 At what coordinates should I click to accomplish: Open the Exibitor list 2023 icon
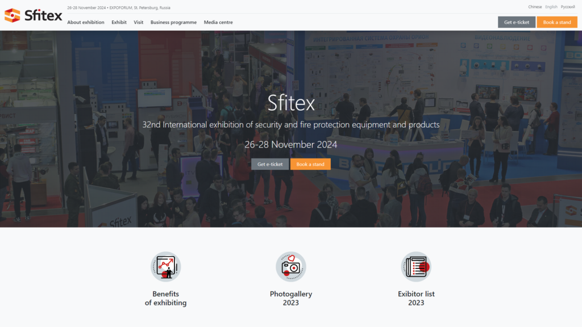416,267
